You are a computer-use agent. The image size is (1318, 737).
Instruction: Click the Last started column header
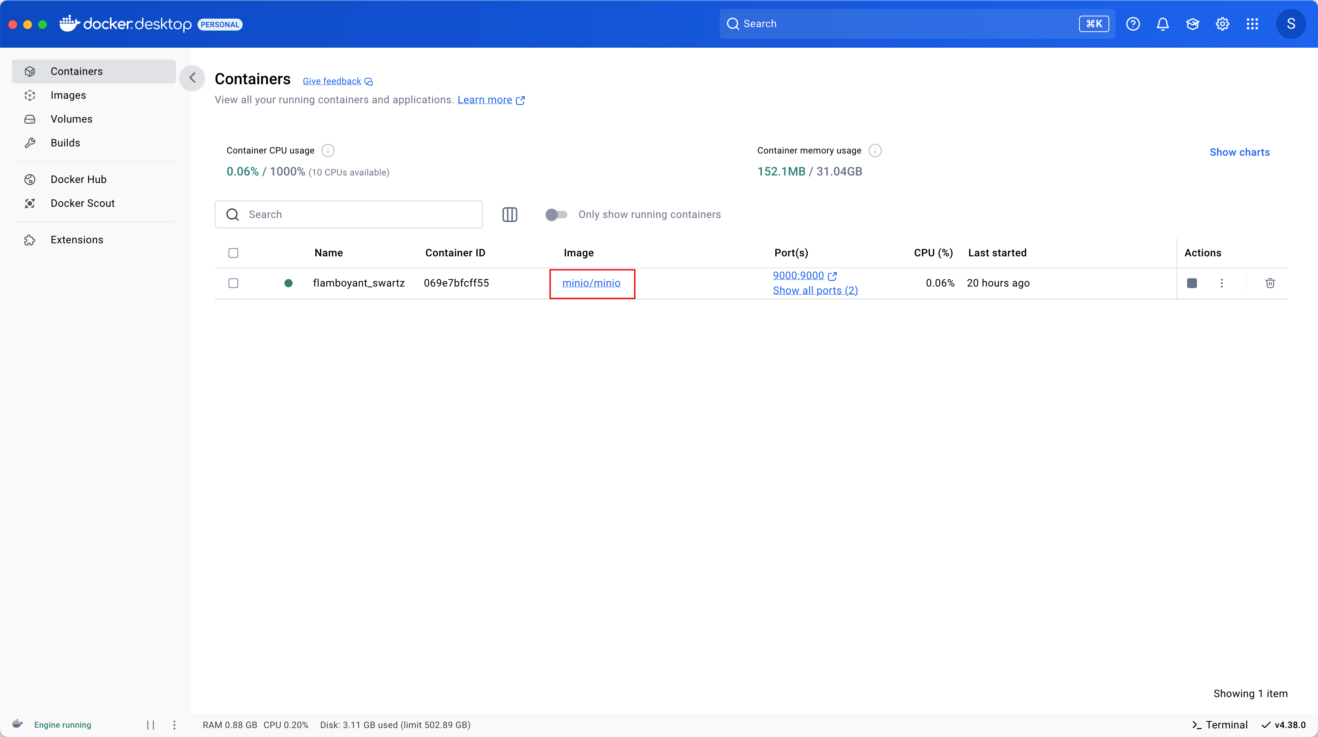click(x=997, y=253)
